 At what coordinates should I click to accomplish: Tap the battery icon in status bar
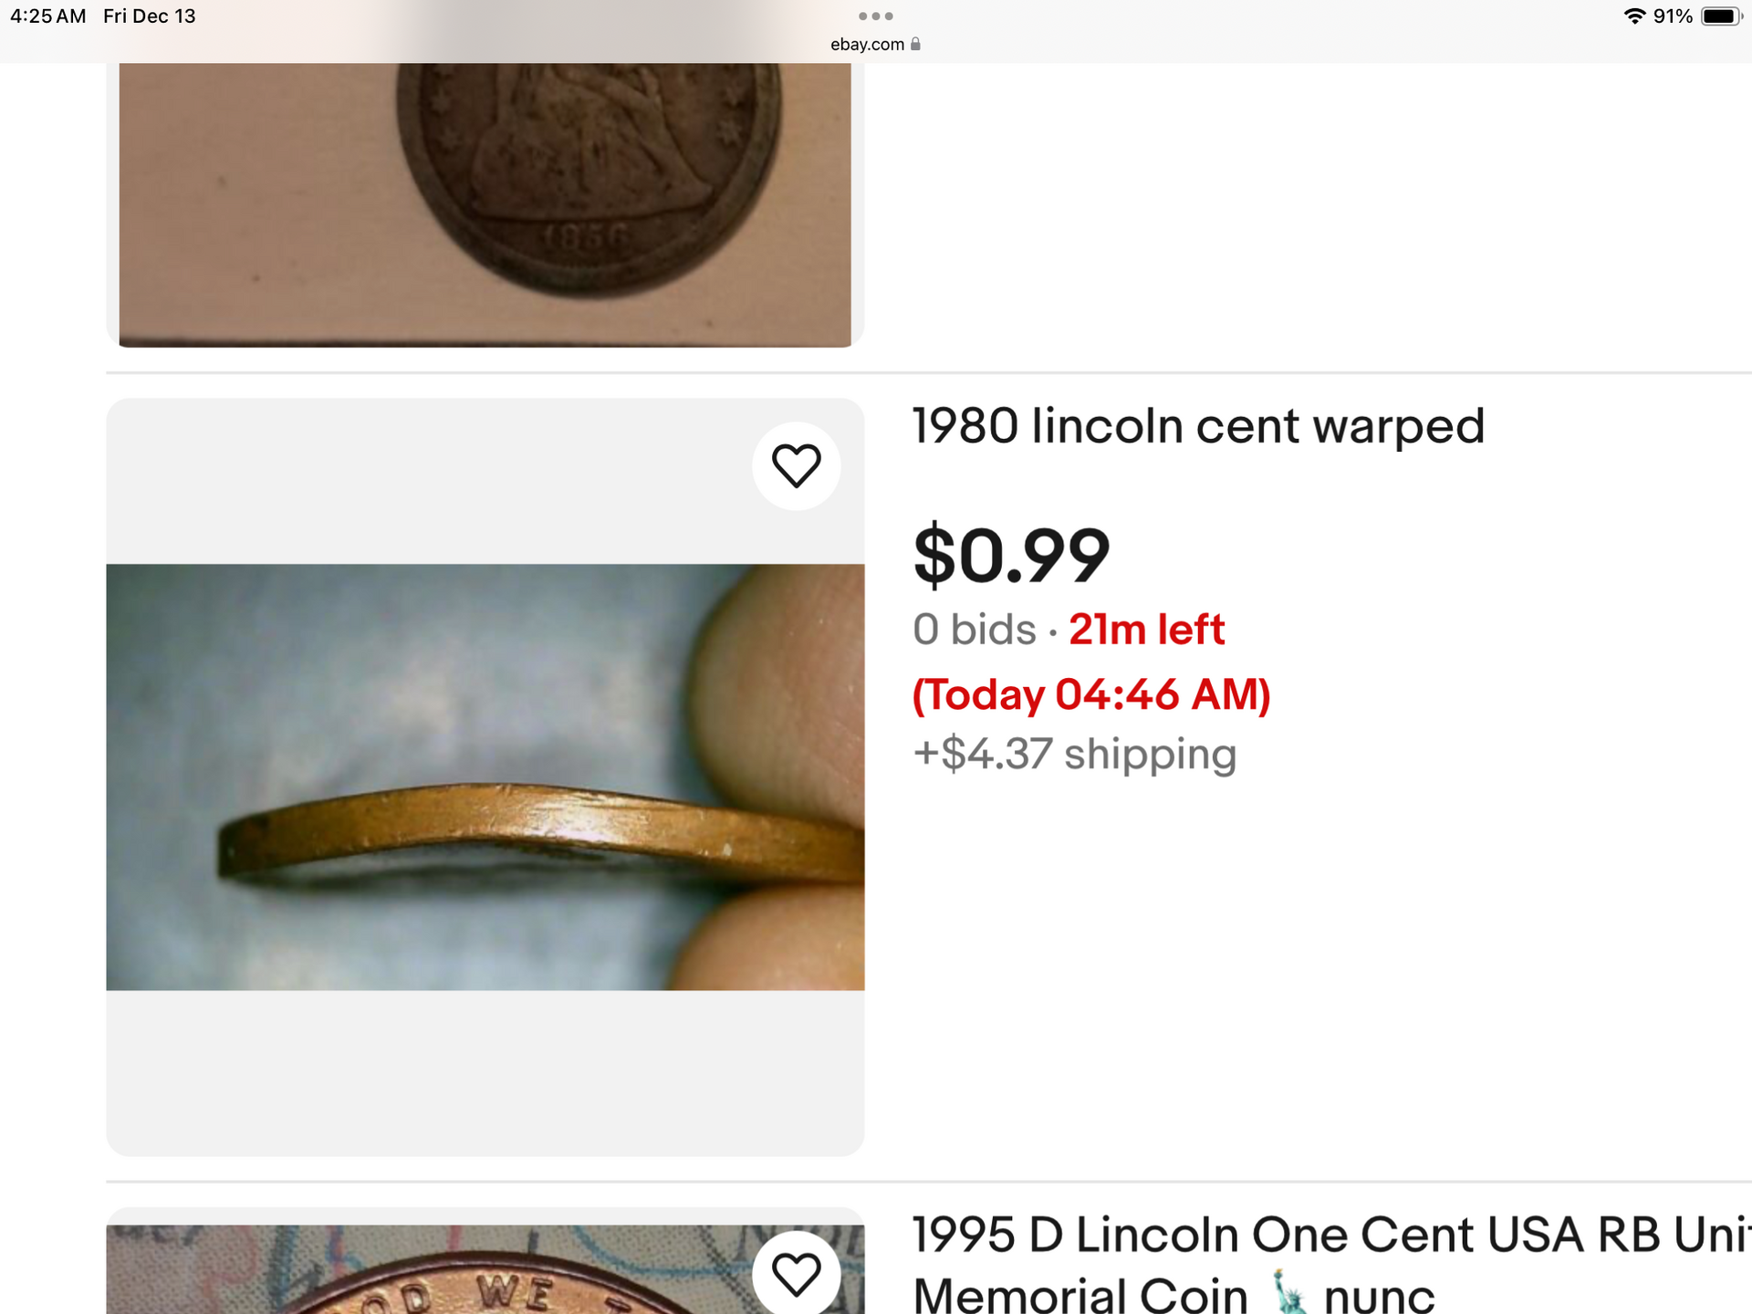coord(1720,16)
